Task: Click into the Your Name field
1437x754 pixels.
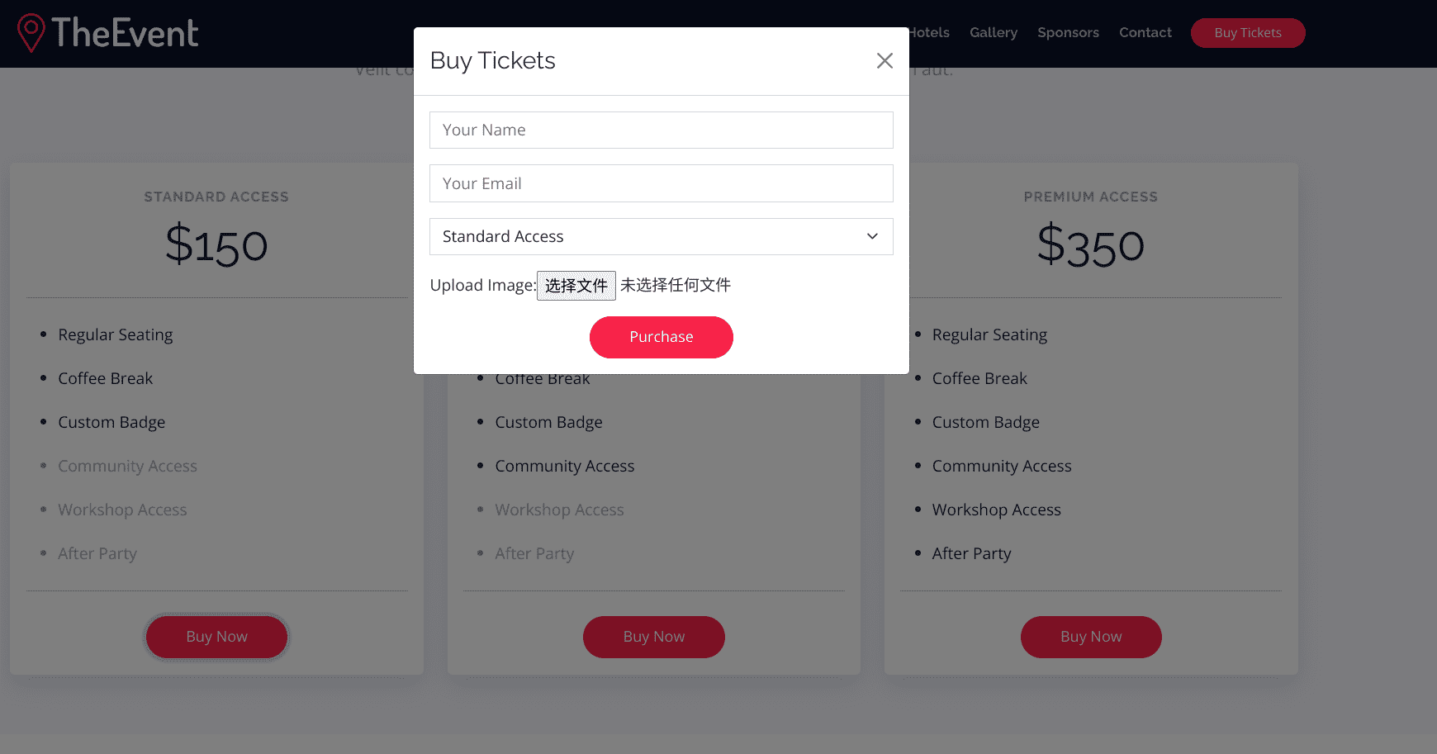Action: pyautogui.click(x=661, y=130)
